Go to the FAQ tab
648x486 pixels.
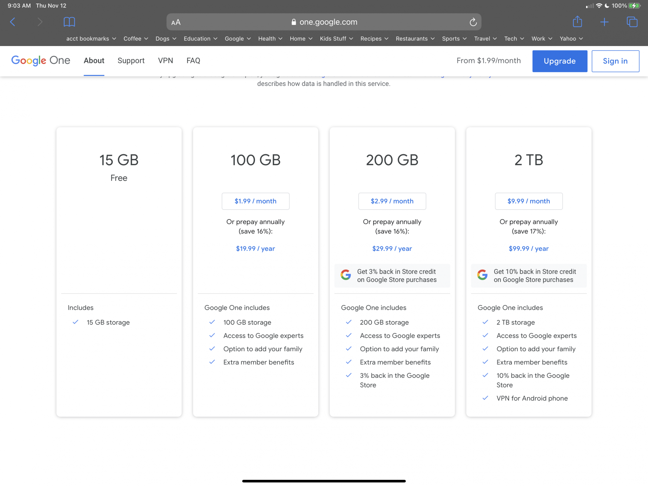(x=193, y=61)
